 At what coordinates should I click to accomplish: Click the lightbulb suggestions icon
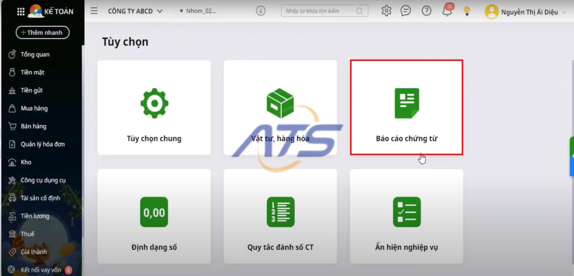click(467, 11)
